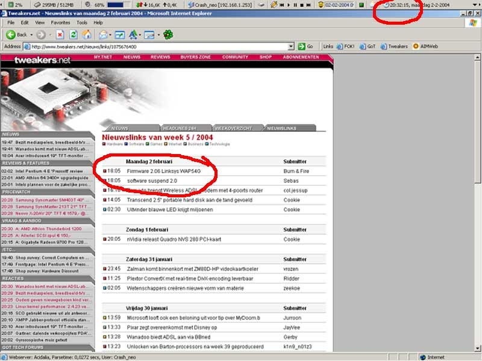Open the Edit menu

25,23
